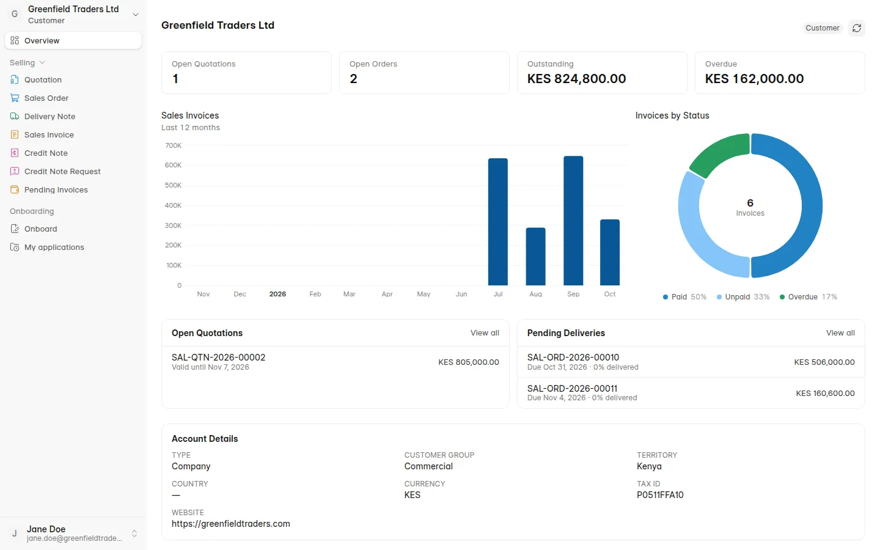Click the Sep bar in Sales Invoices chart
880x550 pixels.
(573, 221)
